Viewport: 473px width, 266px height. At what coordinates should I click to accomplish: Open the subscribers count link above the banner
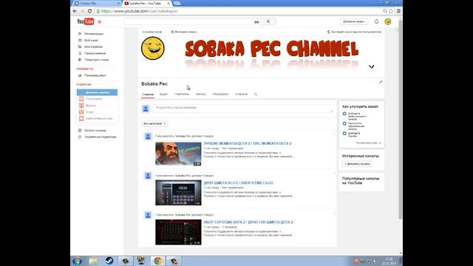click(152, 32)
